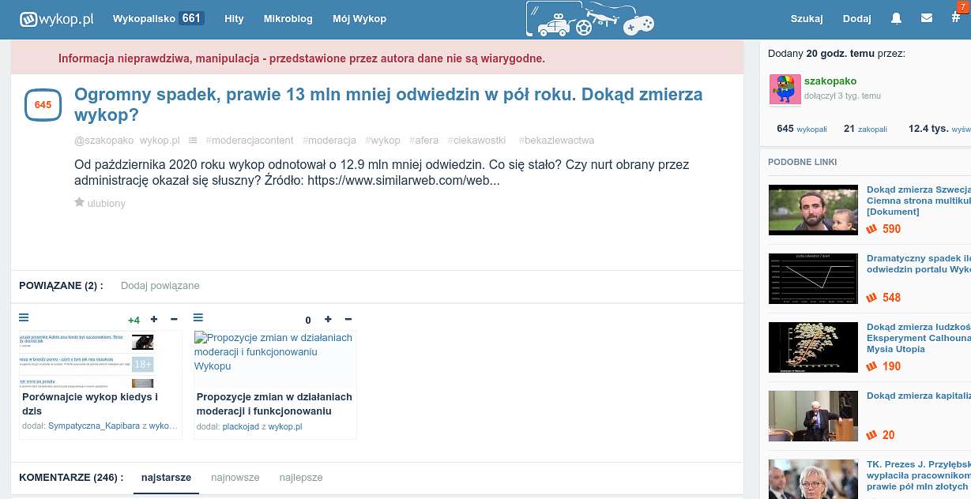Click the 0 score of Propozycje zmian link
971x499 pixels.
pyautogui.click(x=308, y=320)
